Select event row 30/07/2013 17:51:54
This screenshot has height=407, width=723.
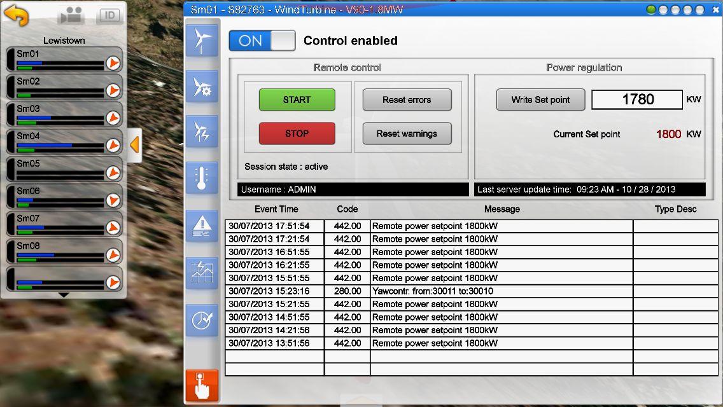click(x=471, y=226)
